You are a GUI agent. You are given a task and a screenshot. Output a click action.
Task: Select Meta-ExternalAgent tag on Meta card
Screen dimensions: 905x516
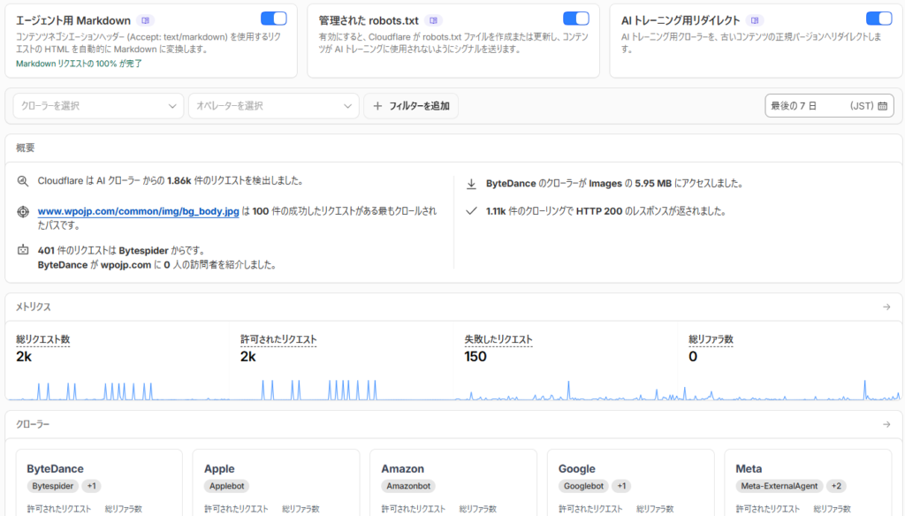click(x=780, y=486)
